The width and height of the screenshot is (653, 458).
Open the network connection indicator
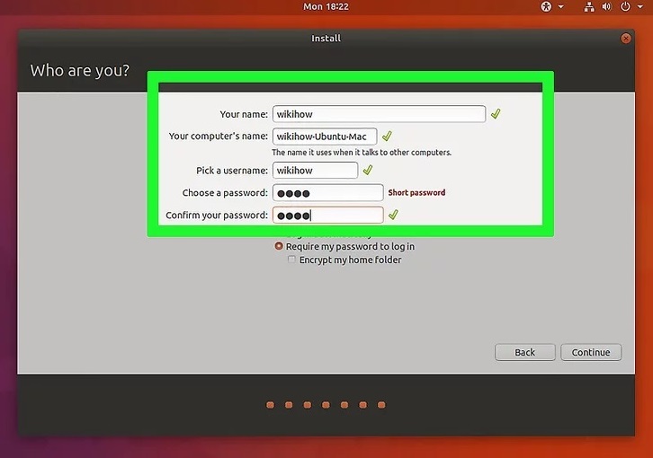point(589,6)
